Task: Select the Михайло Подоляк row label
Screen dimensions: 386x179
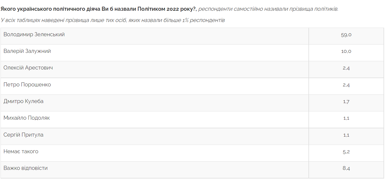Action: tap(27, 118)
